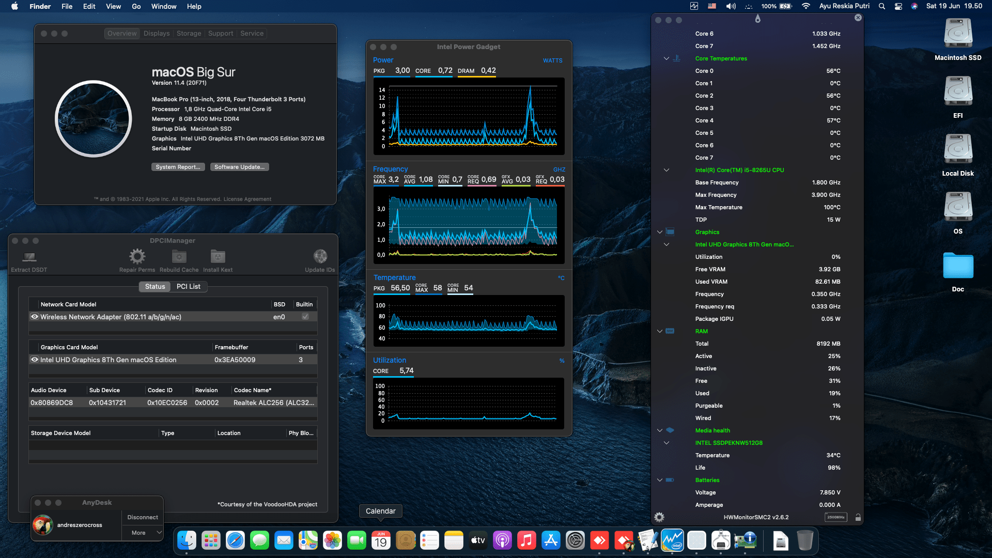Image resolution: width=992 pixels, height=558 pixels.
Task: Toggle the lock icon in HWMonitor footer
Action: (858, 517)
